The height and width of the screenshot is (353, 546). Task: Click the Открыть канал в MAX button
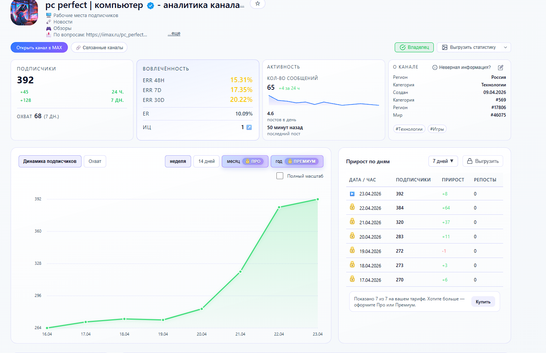click(39, 48)
